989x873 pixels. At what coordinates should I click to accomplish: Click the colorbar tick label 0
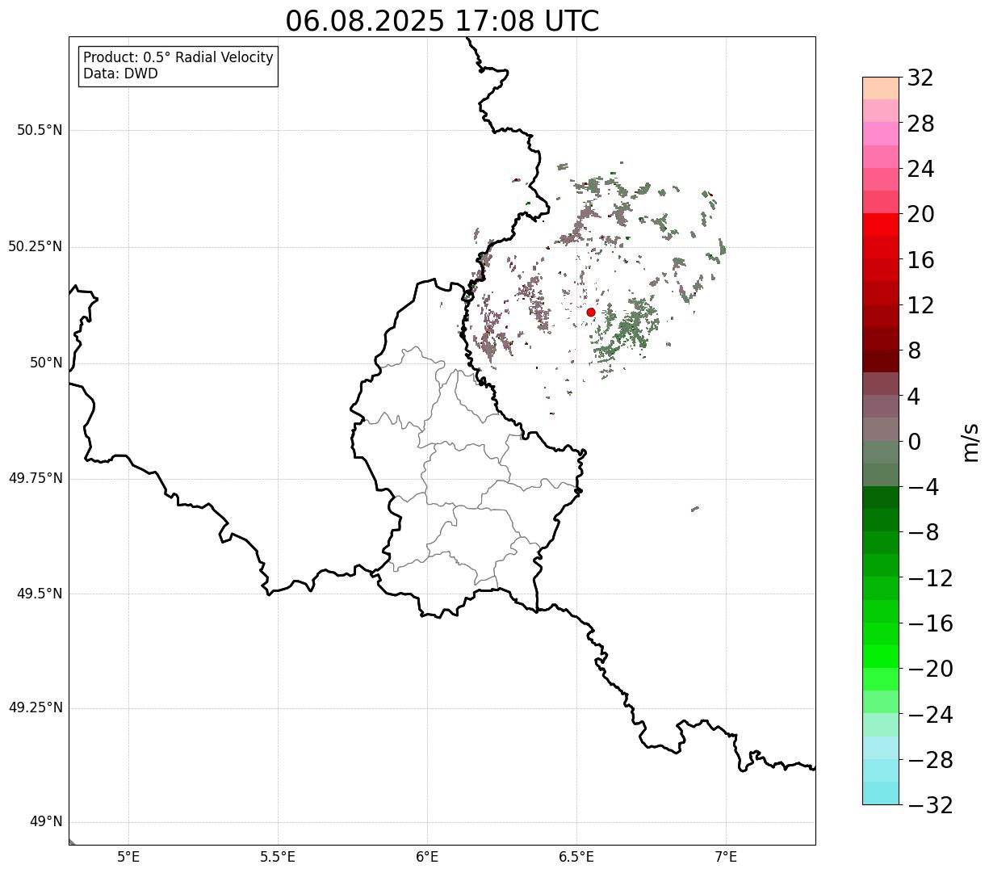[914, 442]
